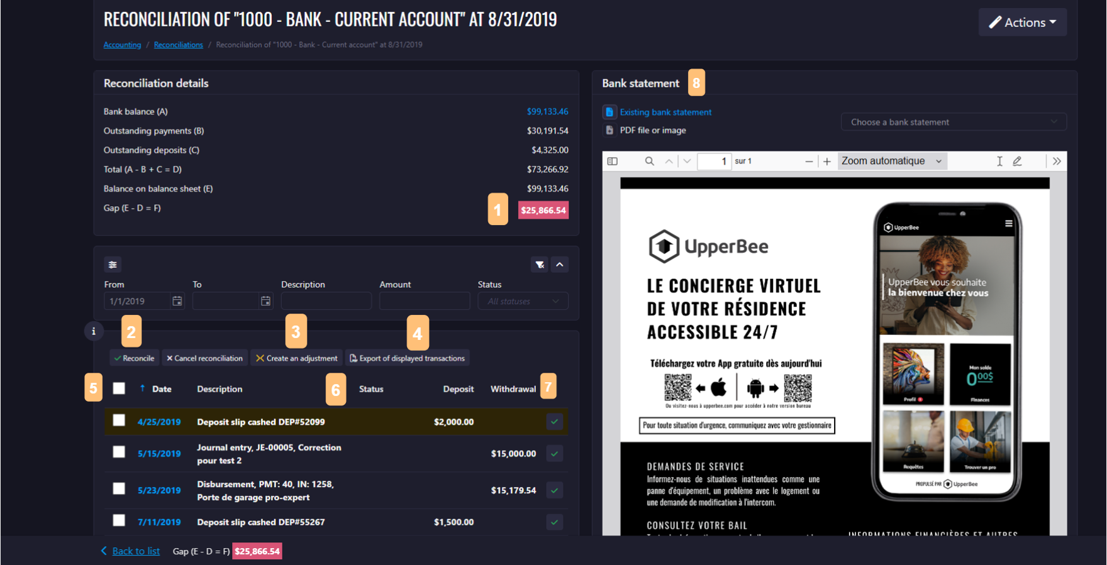Open Zoom automatique dropdown
1107x565 pixels.
892,161
